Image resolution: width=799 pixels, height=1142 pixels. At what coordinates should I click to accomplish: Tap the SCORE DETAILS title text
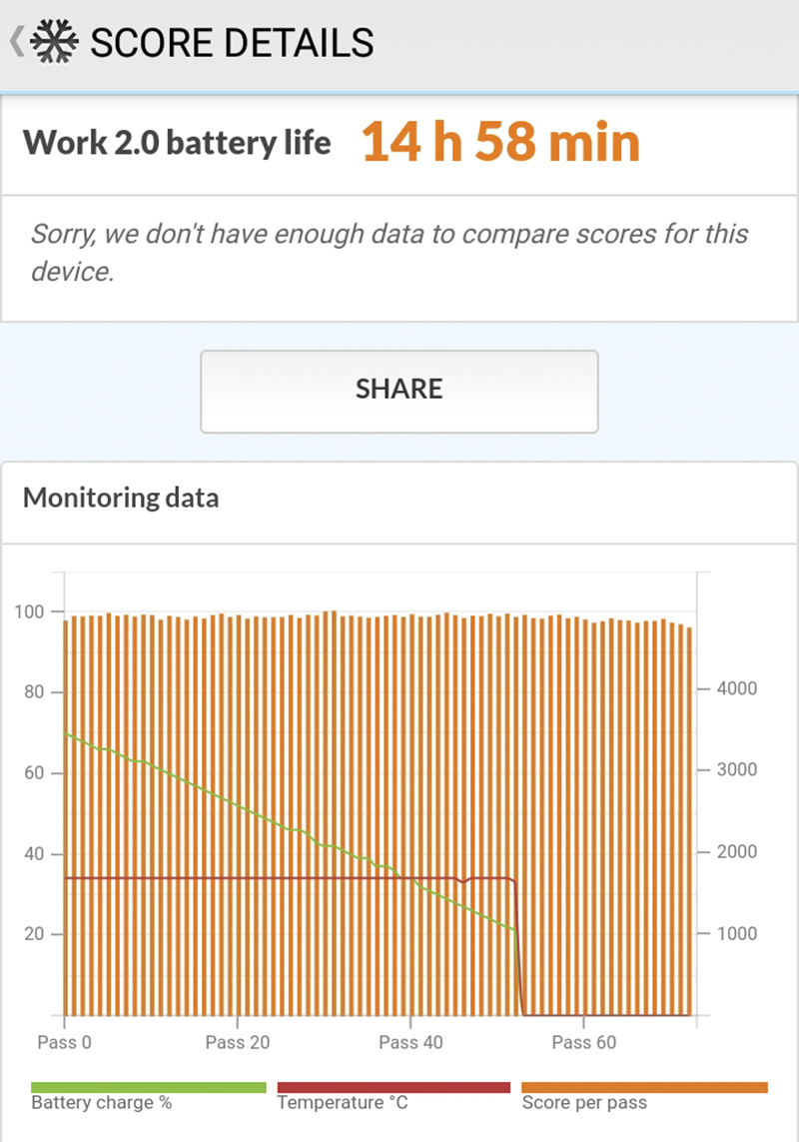232,43
